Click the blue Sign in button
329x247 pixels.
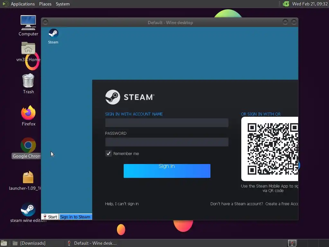click(167, 171)
